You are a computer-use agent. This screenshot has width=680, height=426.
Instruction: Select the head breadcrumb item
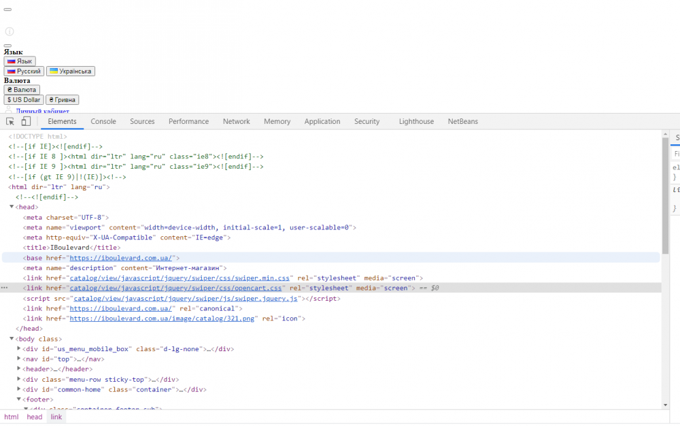click(x=34, y=417)
